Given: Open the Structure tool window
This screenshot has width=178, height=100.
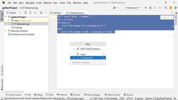Looking at the screenshot, I should click(x=2, y=70).
